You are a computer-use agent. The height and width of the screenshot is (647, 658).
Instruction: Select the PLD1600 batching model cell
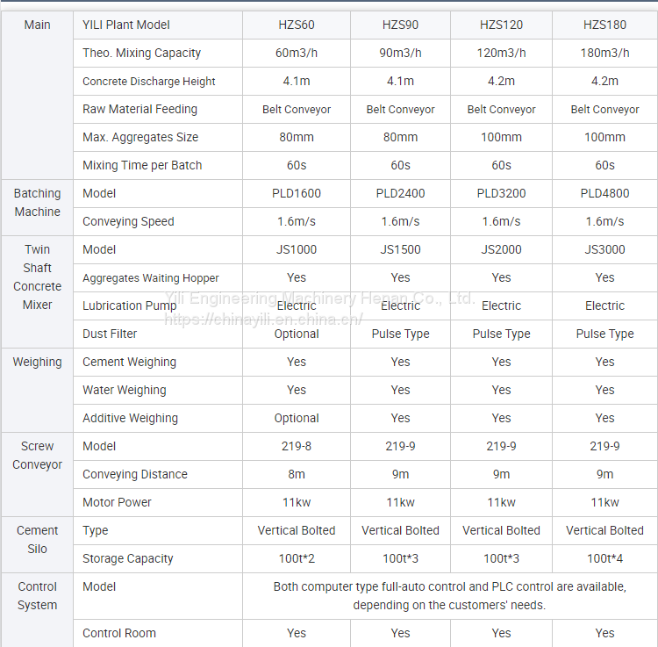297,193
